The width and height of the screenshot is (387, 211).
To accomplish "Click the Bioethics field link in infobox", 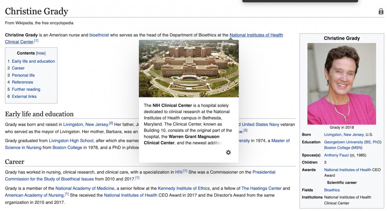I will (x=332, y=190).
